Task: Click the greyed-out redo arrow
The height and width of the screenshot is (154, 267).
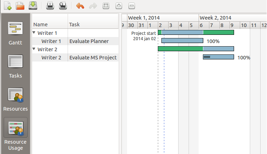Action: (93, 6)
